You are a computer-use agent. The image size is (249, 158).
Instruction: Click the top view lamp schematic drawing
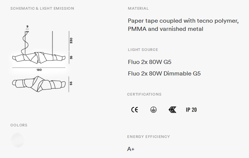click(39, 84)
